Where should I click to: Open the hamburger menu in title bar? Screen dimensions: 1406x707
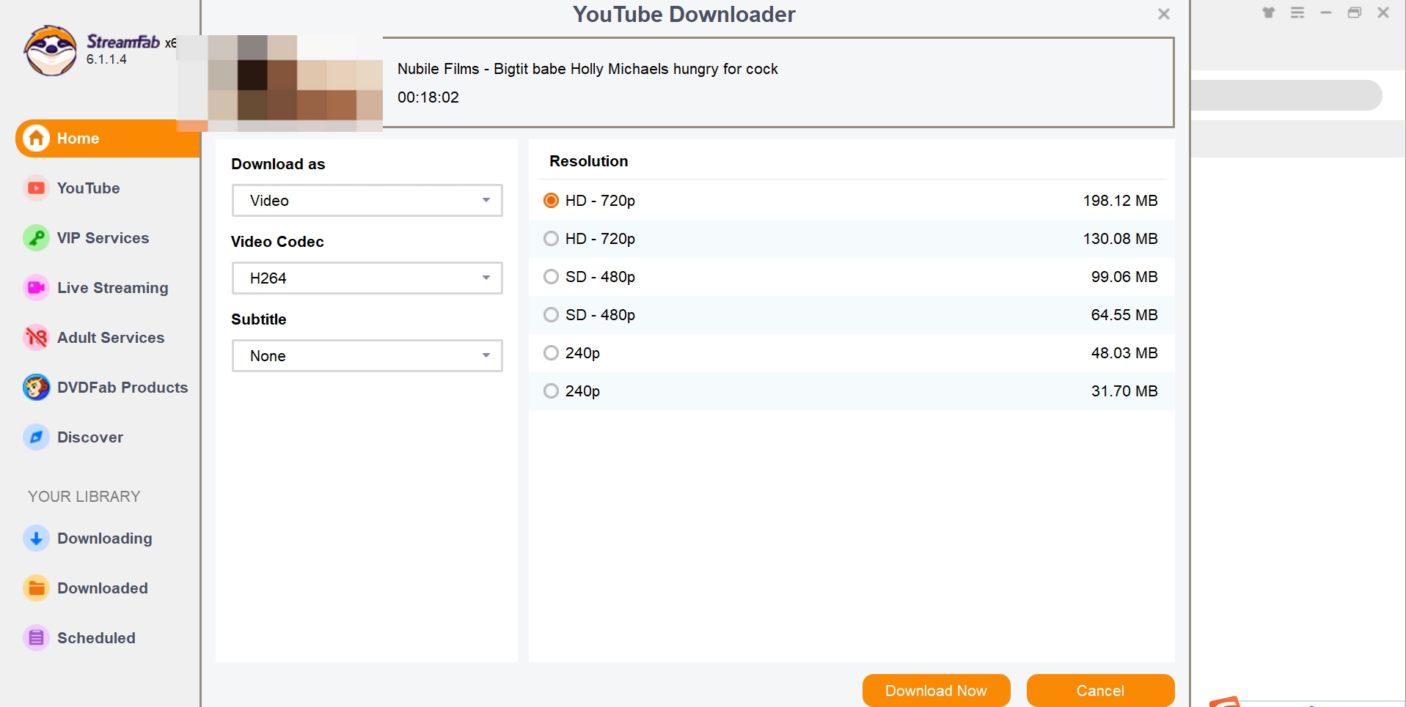1297,12
